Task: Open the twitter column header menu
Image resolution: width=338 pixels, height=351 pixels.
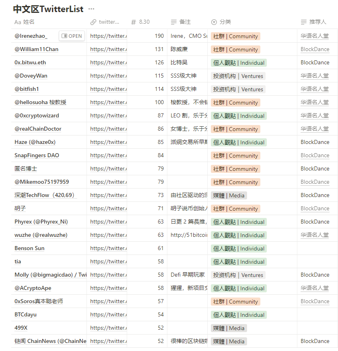Action: click(107, 22)
